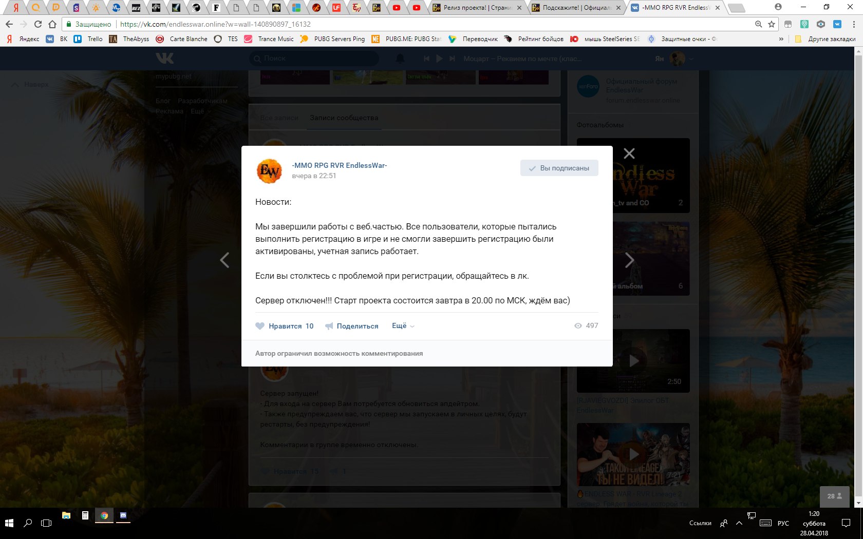Click the Наверх back-to-top link
The image size is (863, 539).
click(30, 84)
